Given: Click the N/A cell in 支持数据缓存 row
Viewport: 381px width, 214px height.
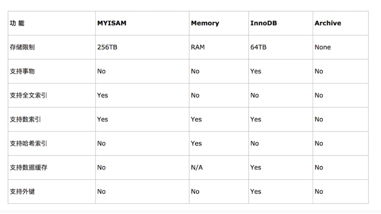Looking at the screenshot, I should click(197, 167).
